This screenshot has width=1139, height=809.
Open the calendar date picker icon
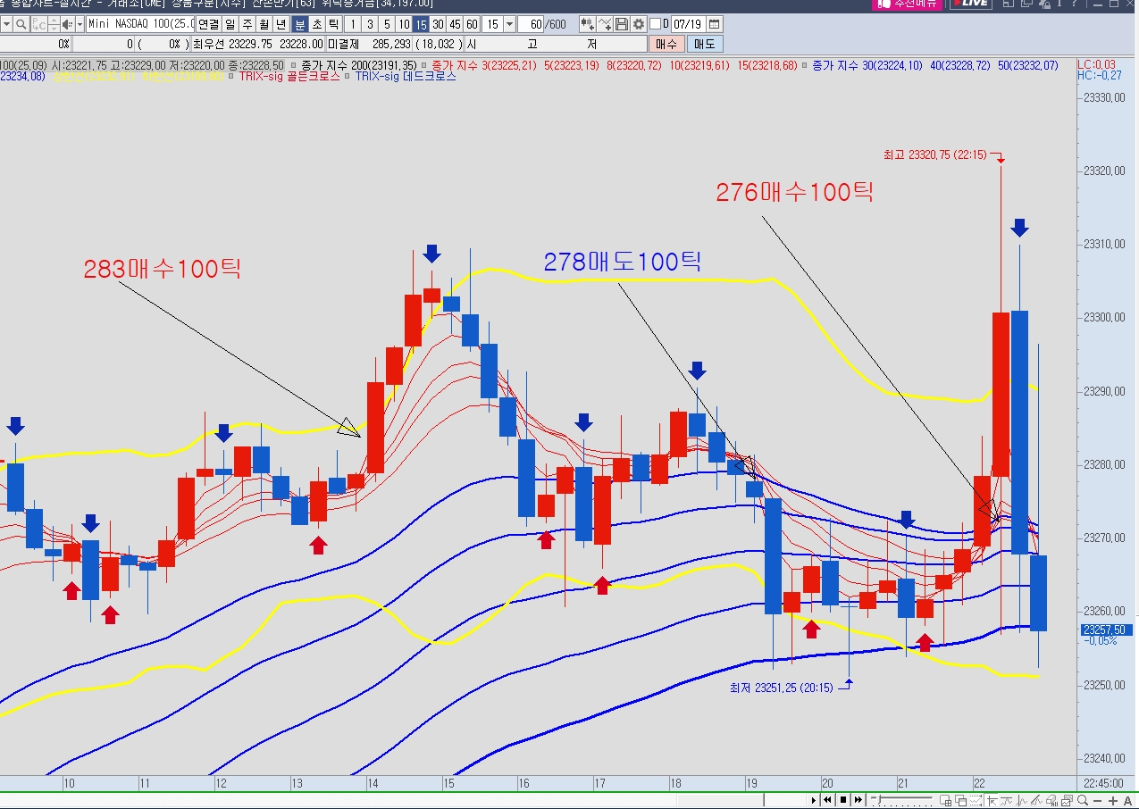(x=714, y=24)
